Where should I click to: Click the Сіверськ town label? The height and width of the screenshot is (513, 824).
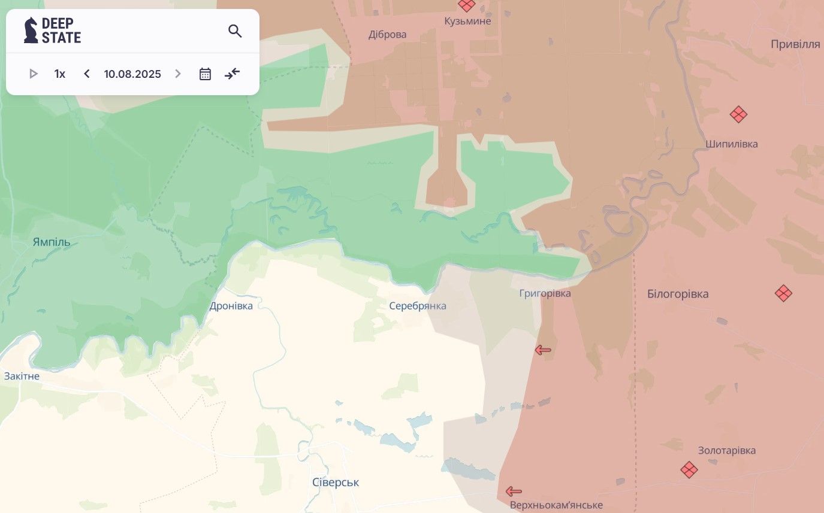point(336,482)
